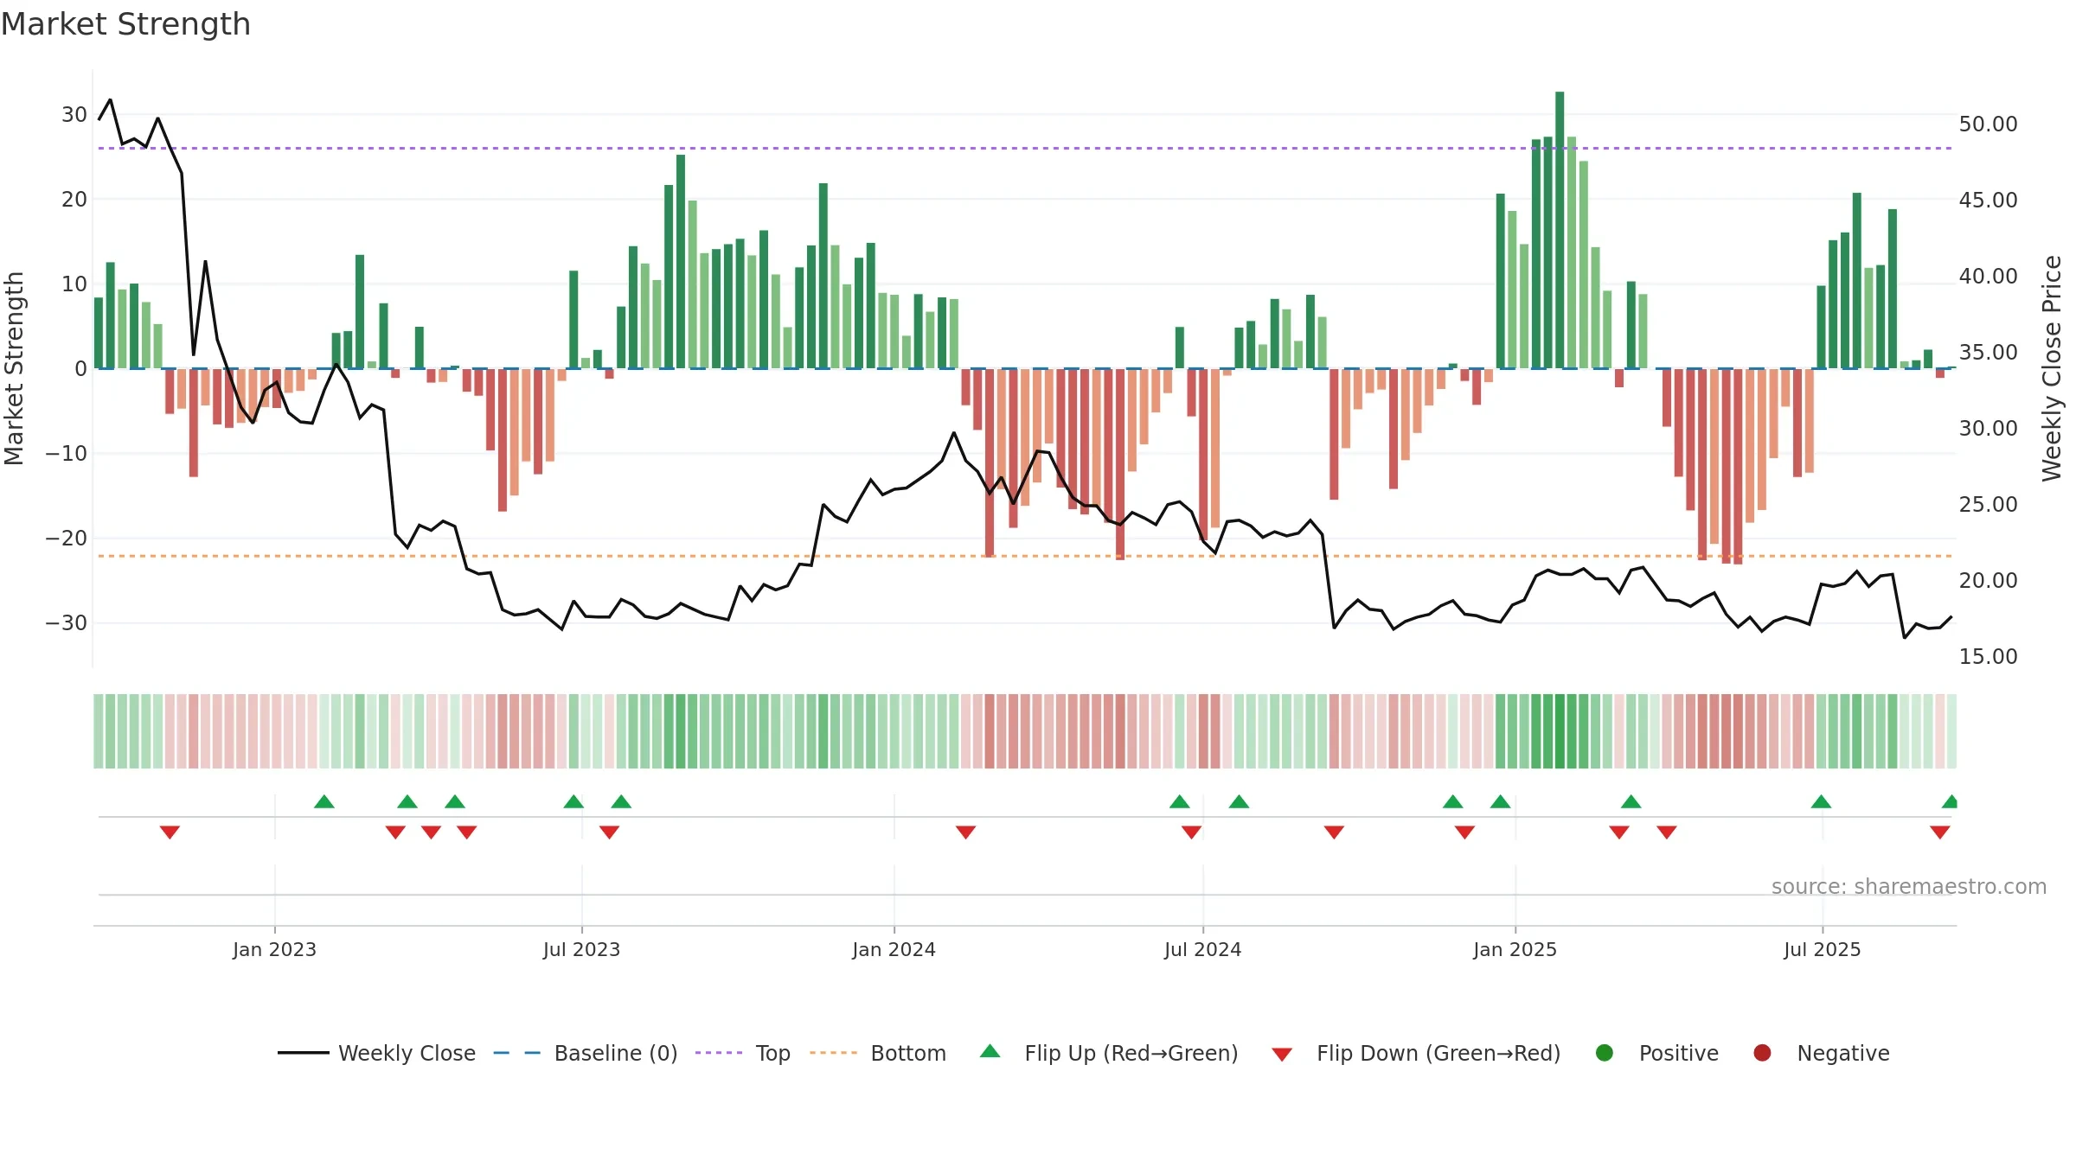
Task: Click the 'Jul 2025' x-axis label
Action: pos(1822,949)
